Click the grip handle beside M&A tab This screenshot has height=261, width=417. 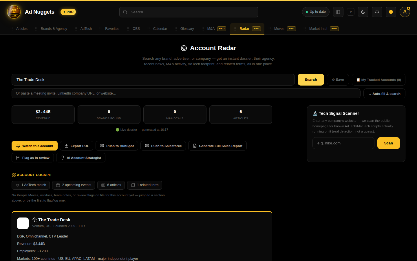tap(203, 29)
